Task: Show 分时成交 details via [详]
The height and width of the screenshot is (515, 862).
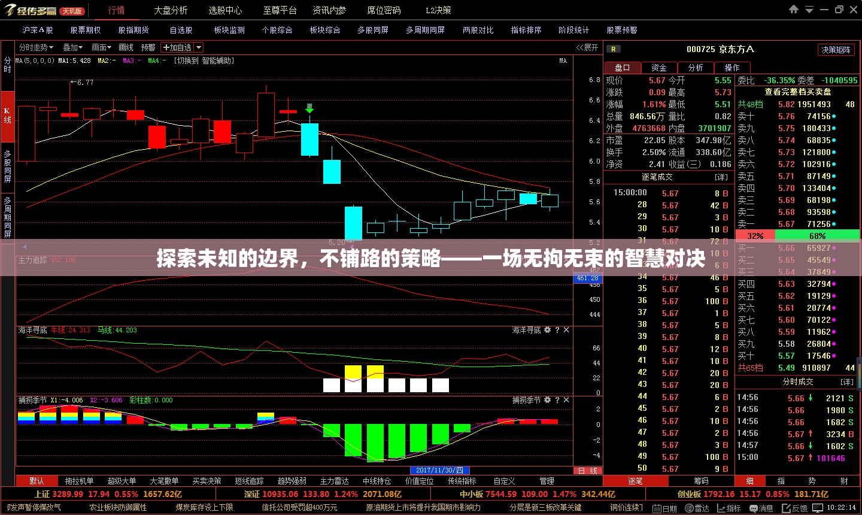Action: [x=846, y=381]
